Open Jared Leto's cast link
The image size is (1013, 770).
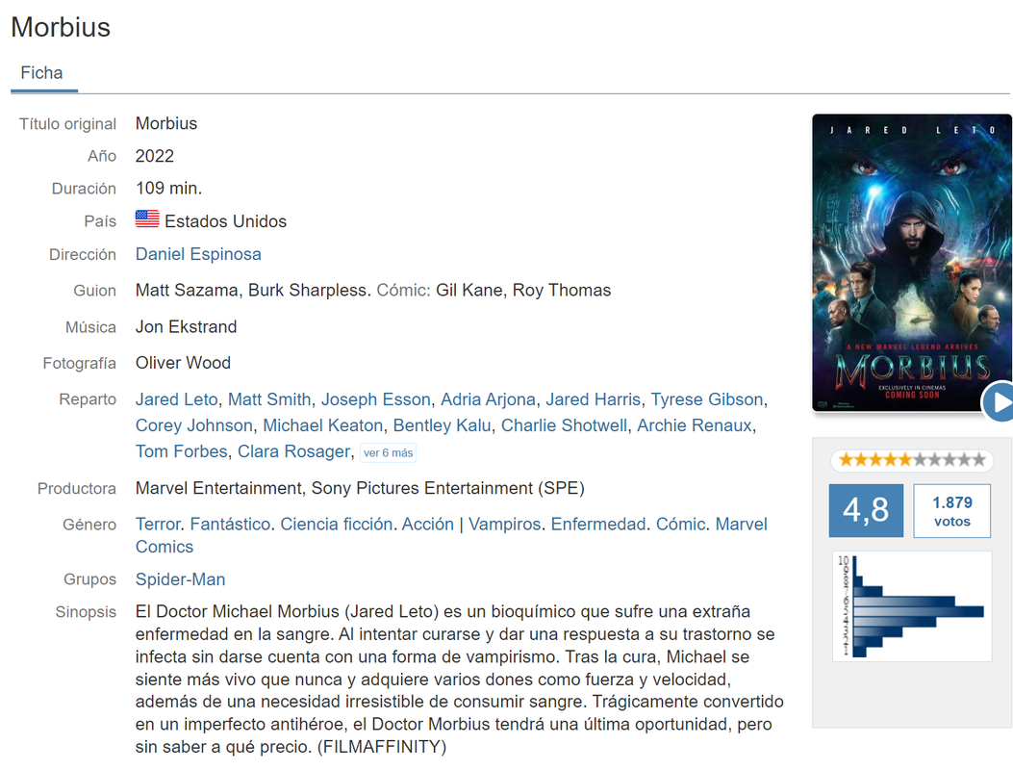[x=176, y=399]
